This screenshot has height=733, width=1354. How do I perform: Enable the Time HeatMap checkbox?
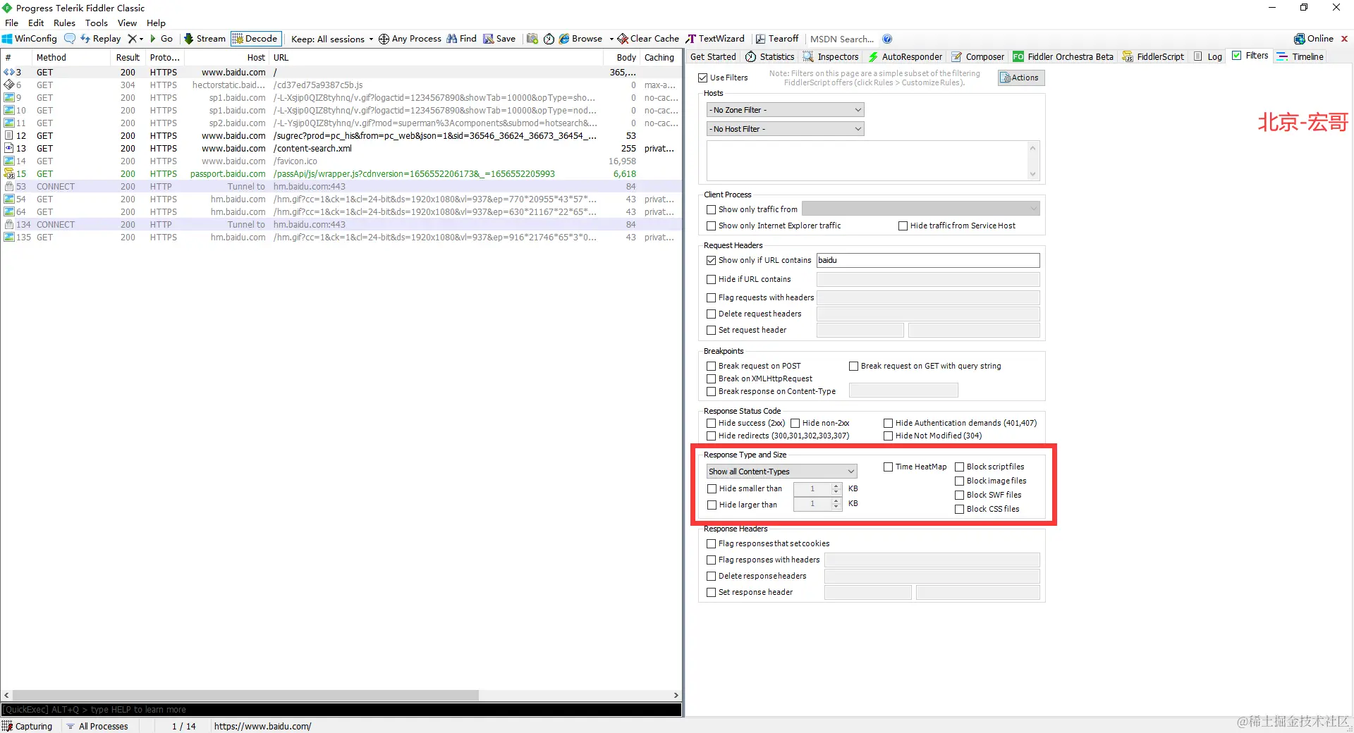pyautogui.click(x=888, y=467)
